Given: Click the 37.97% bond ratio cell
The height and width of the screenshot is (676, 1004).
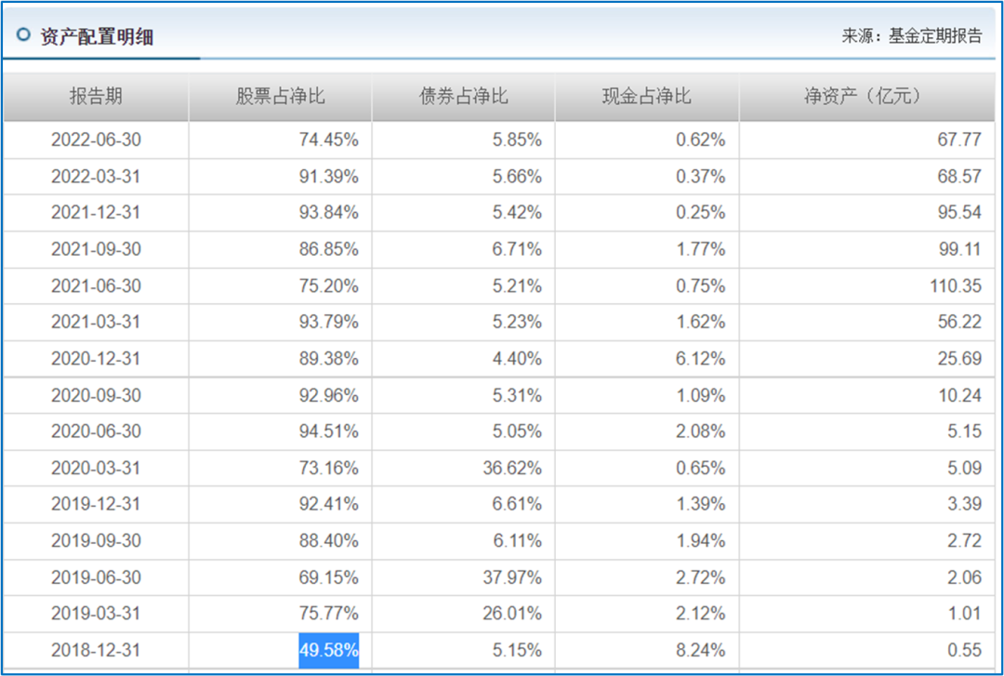Looking at the screenshot, I should 512,577.
